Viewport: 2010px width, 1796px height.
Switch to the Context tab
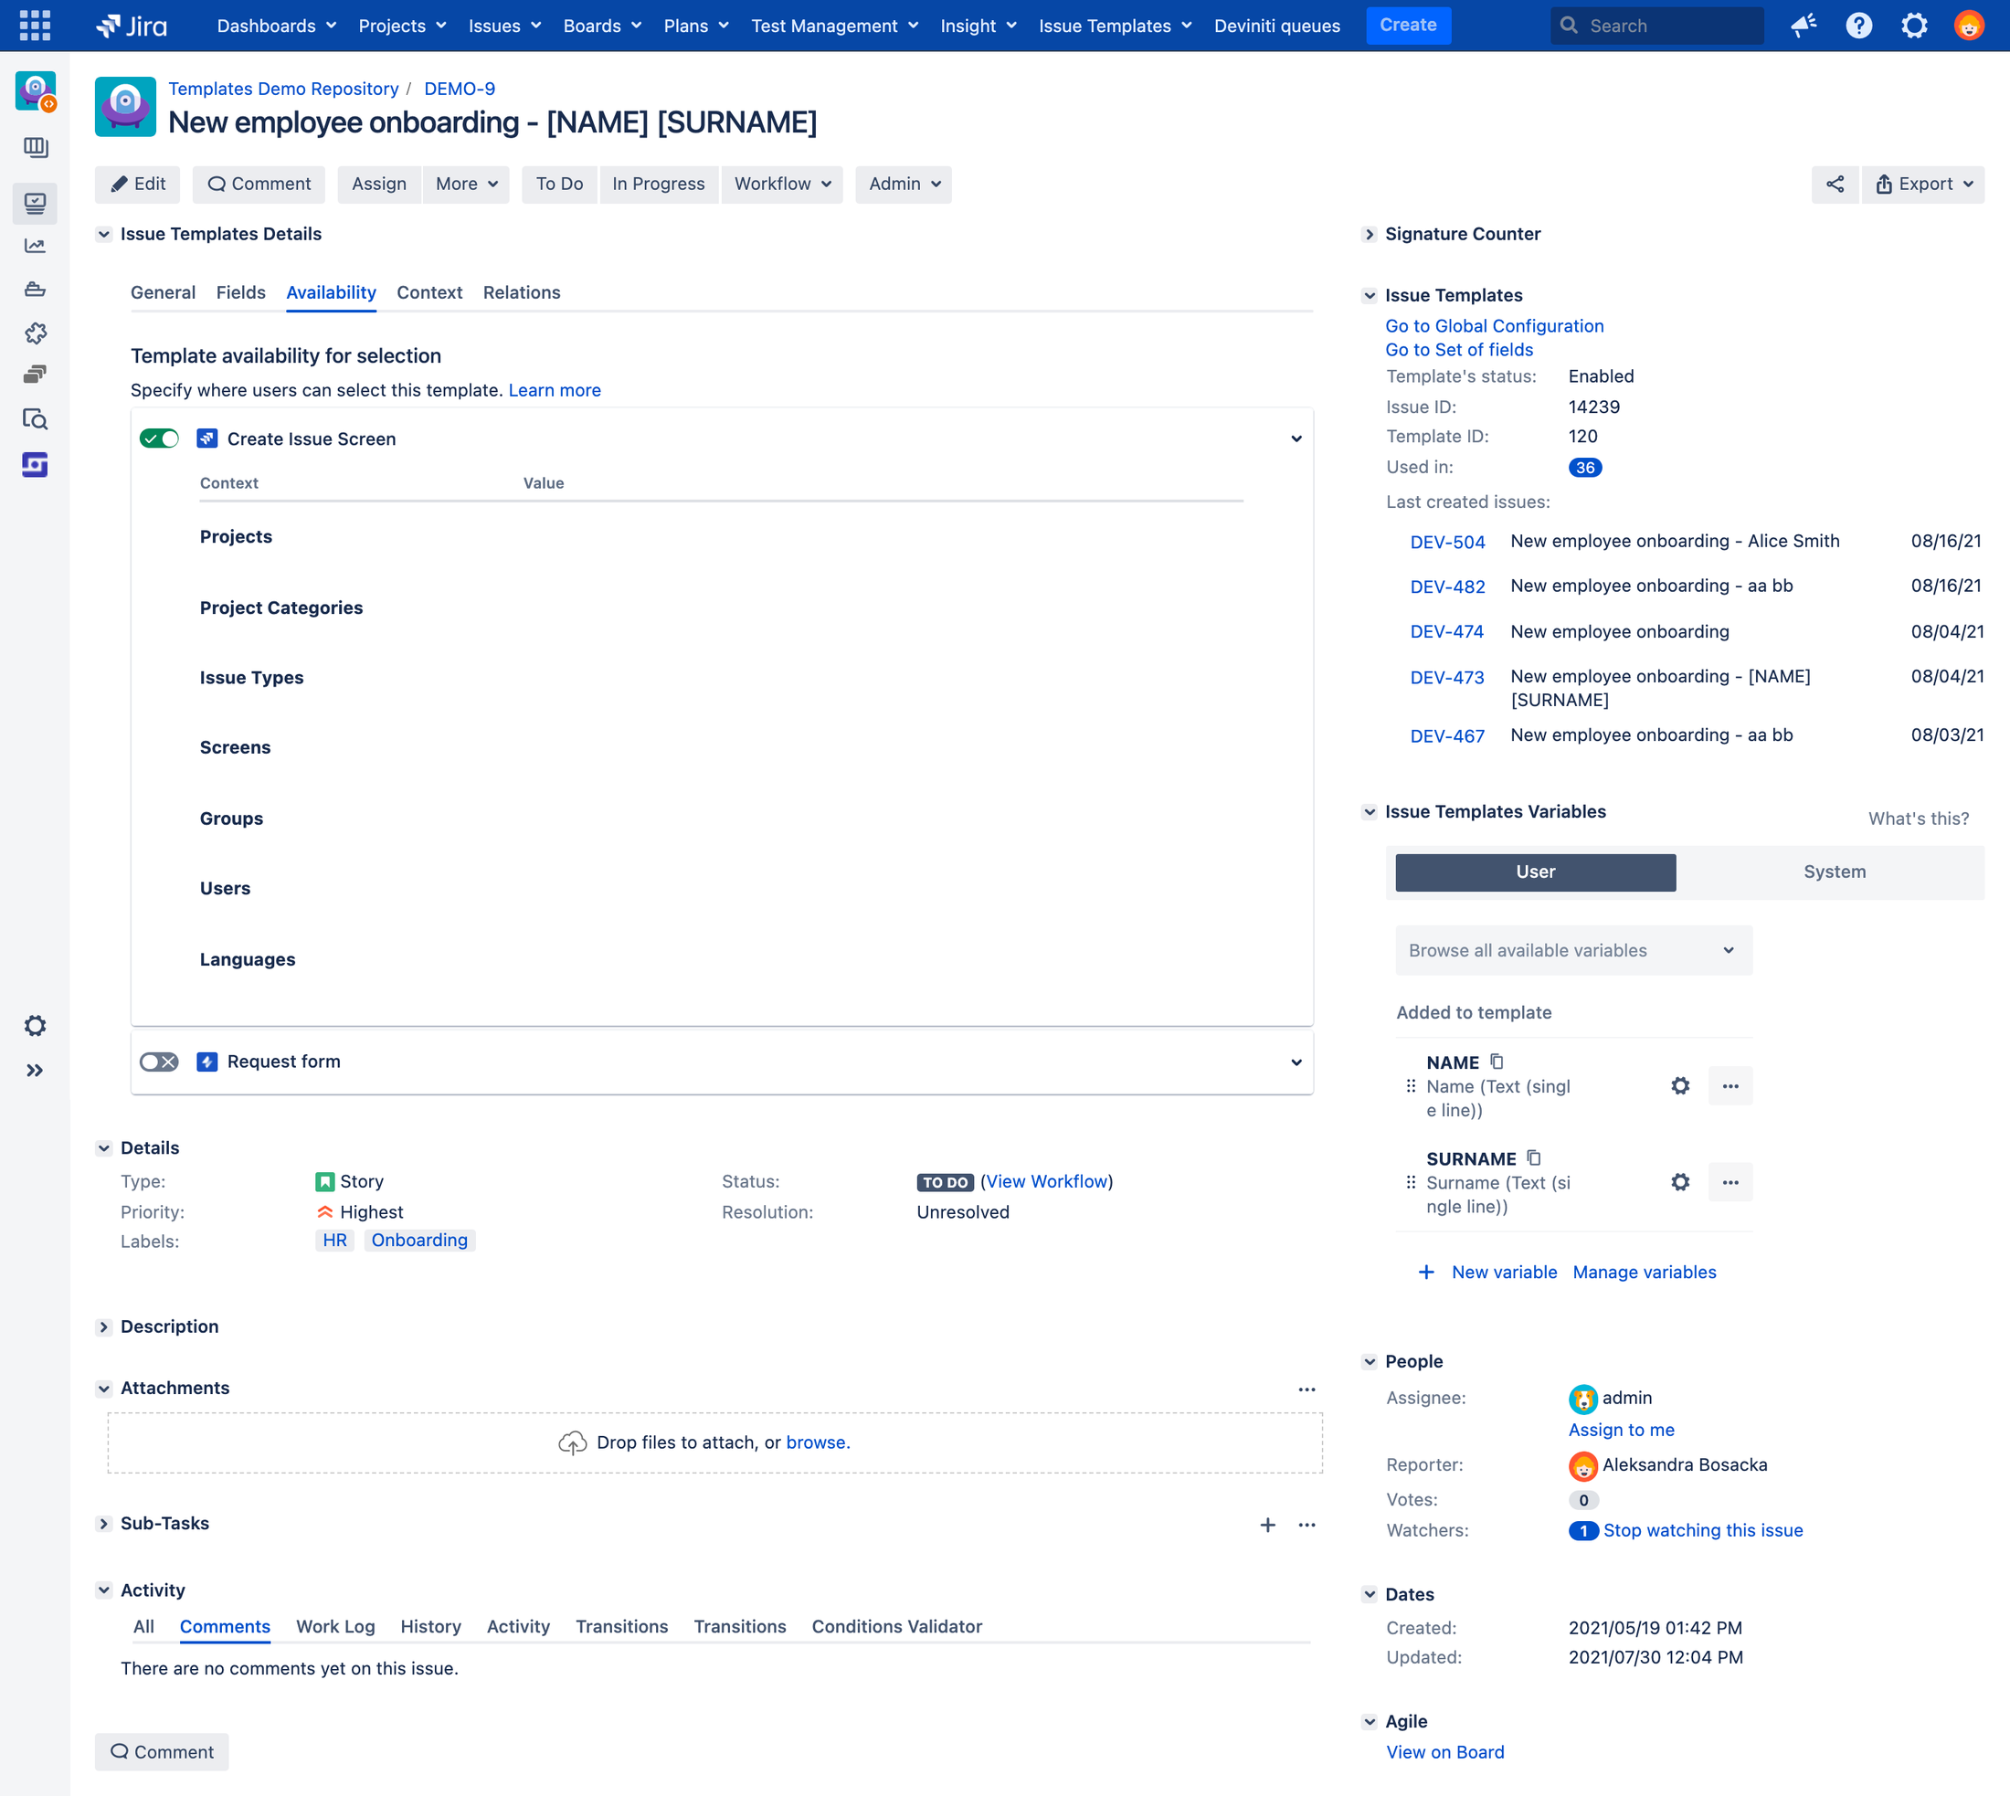pyautogui.click(x=429, y=293)
